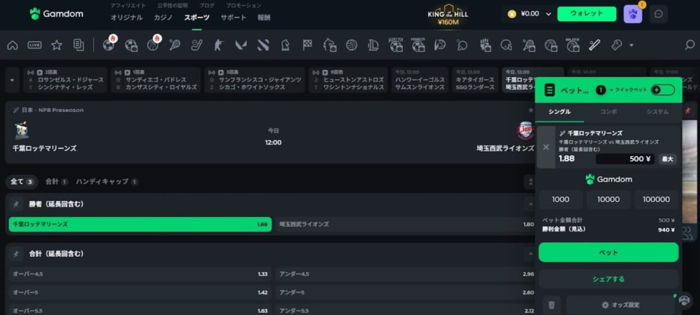Add 1000 to the stake

[x=561, y=199]
